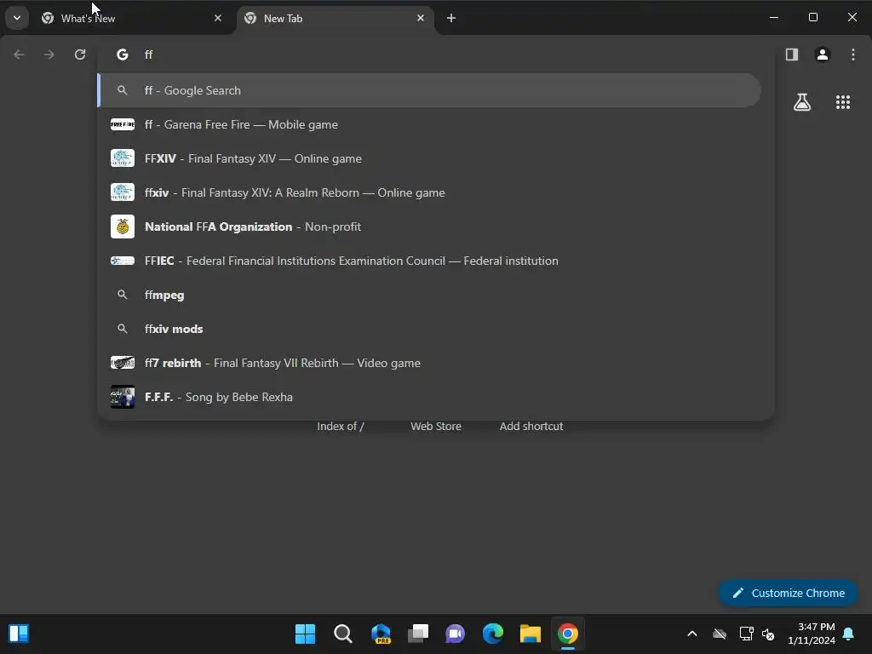Open a new tab with plus button
This screenshot has width=872, height=654.
coord(451,19)
